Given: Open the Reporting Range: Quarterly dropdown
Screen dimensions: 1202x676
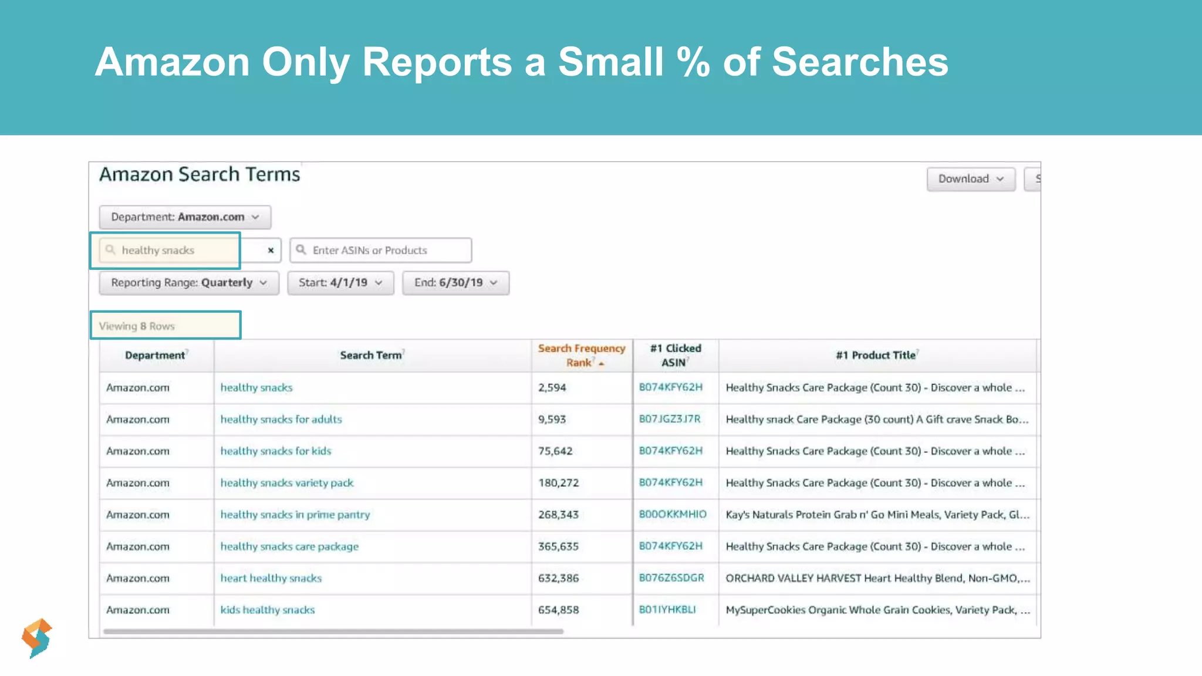Looking at the screenshot, I should [189, 283].
